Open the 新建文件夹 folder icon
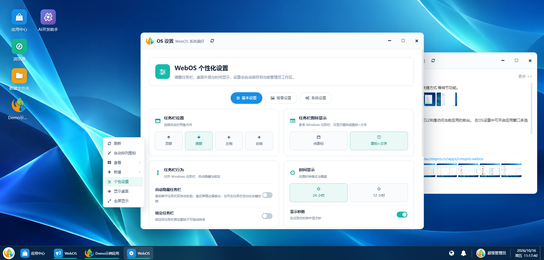544x260 pixels. point(19,79)
